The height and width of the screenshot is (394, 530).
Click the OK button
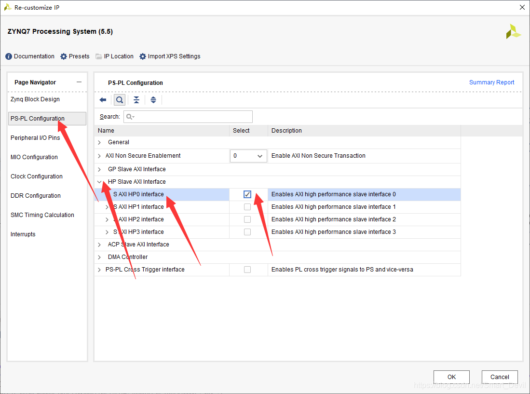tap(451, 377)
